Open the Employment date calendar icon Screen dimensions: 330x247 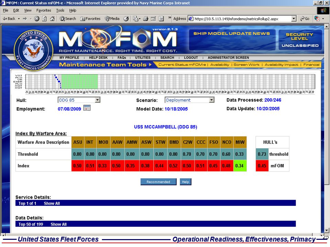(x=87, y=108)
